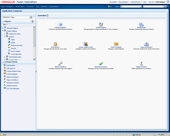Open the Search category dropdown showing All

[x=131, y=6]
